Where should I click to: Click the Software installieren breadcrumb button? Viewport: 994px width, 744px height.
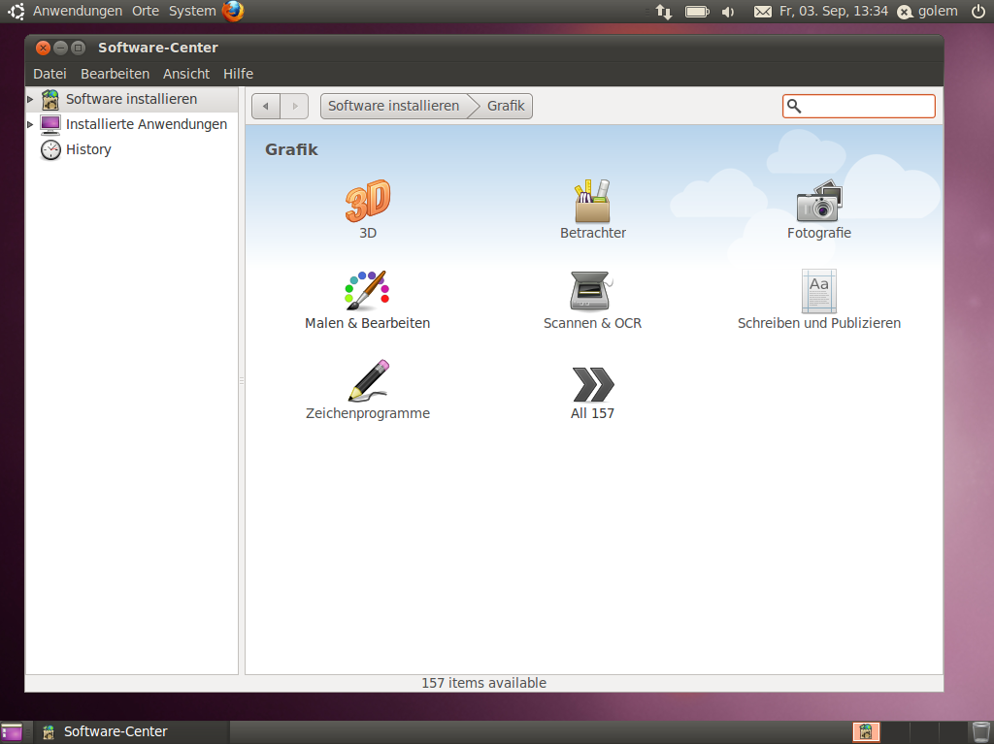pyautogui.click(x=393, y=106)
